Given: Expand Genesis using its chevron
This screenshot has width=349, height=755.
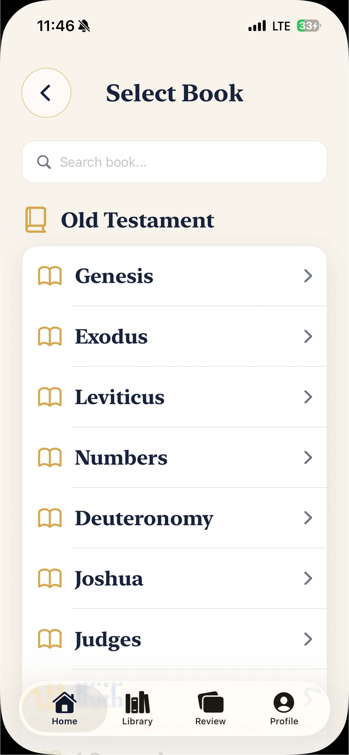Looking at the screenshot, I should [308, 276].
